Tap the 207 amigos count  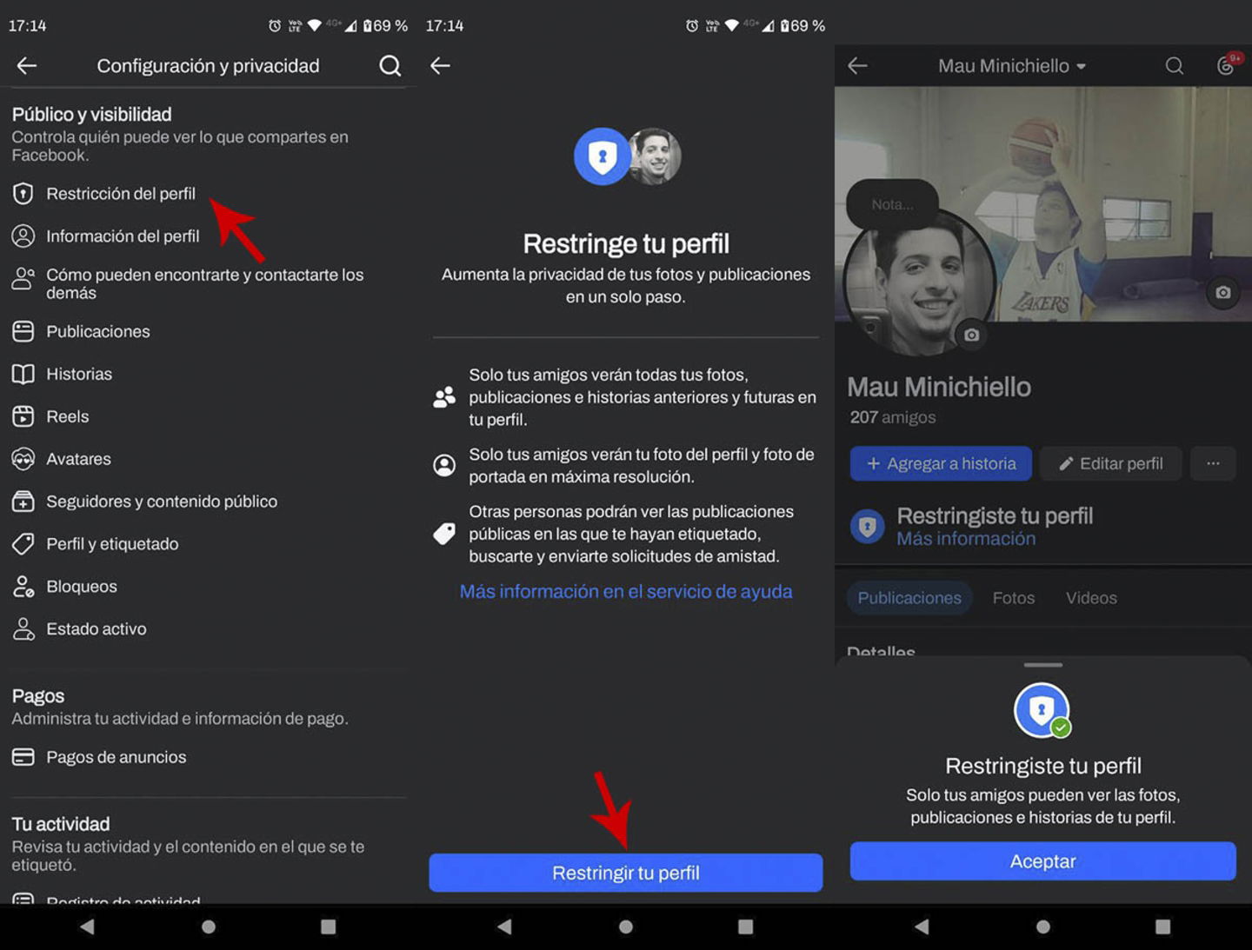pyautogui.click(x=893, y=417)
